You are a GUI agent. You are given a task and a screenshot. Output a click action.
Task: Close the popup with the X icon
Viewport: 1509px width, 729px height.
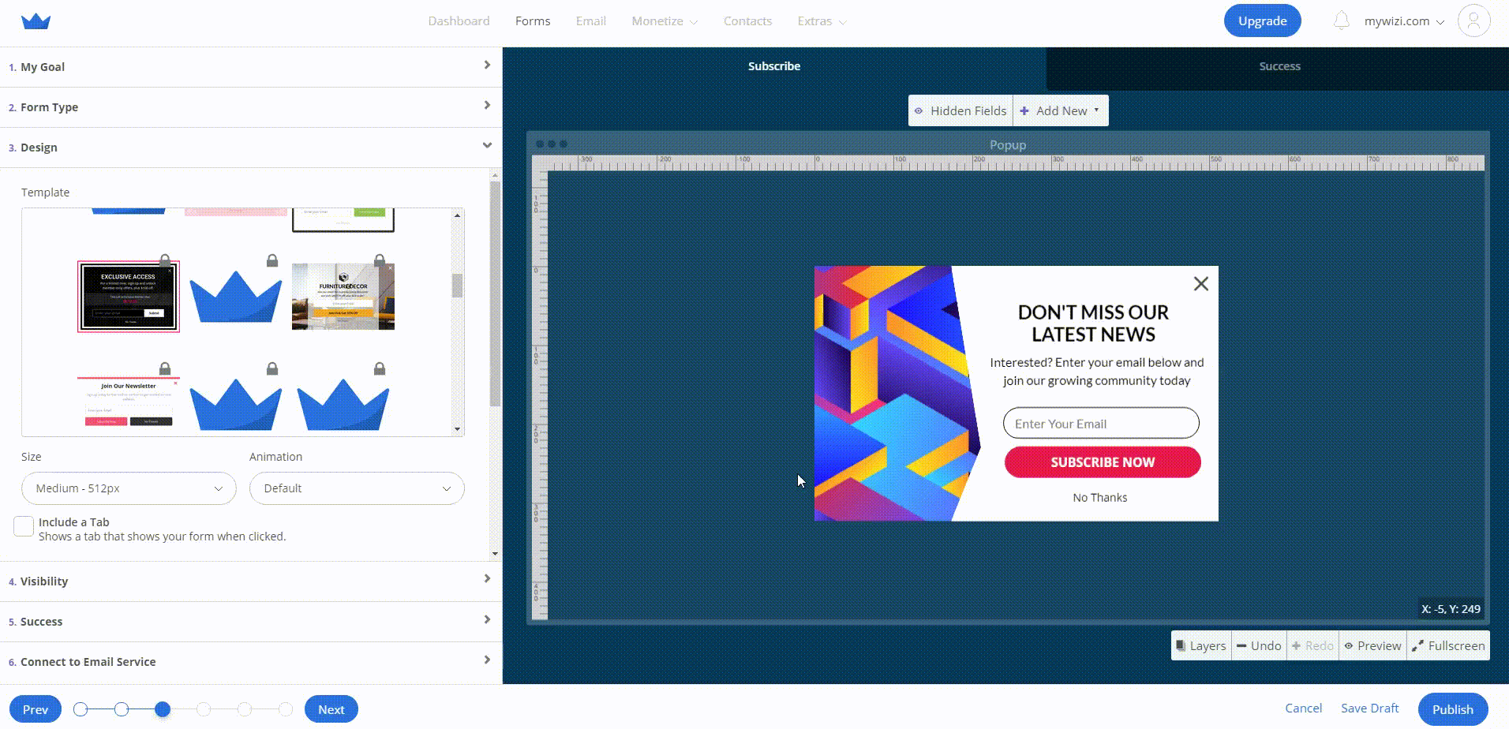point(1200,284)
